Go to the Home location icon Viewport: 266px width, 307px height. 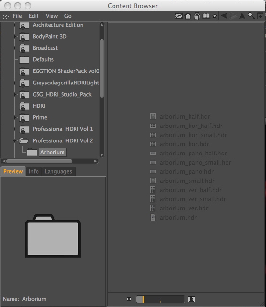(x=188, y=16)
